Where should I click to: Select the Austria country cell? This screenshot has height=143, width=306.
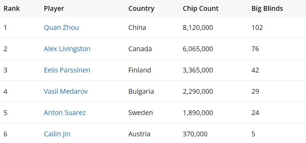(x=139, y=134)
